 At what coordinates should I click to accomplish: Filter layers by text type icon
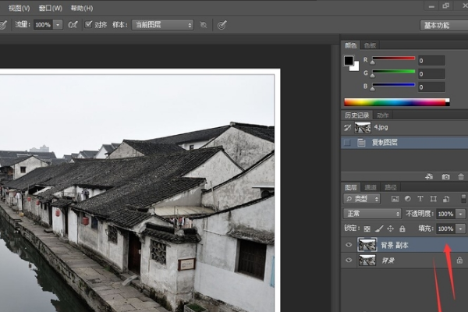pos(421,199)
